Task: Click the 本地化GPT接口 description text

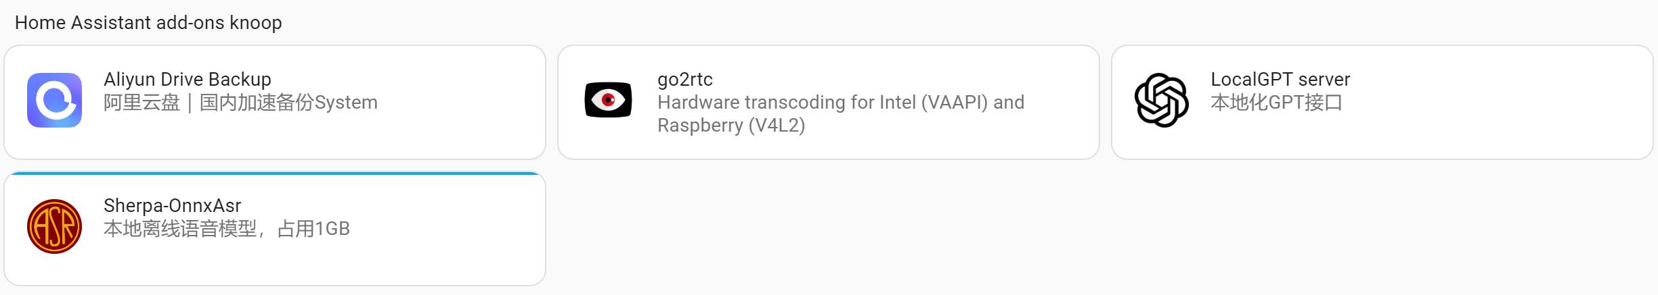Action: click(1276, 103)
